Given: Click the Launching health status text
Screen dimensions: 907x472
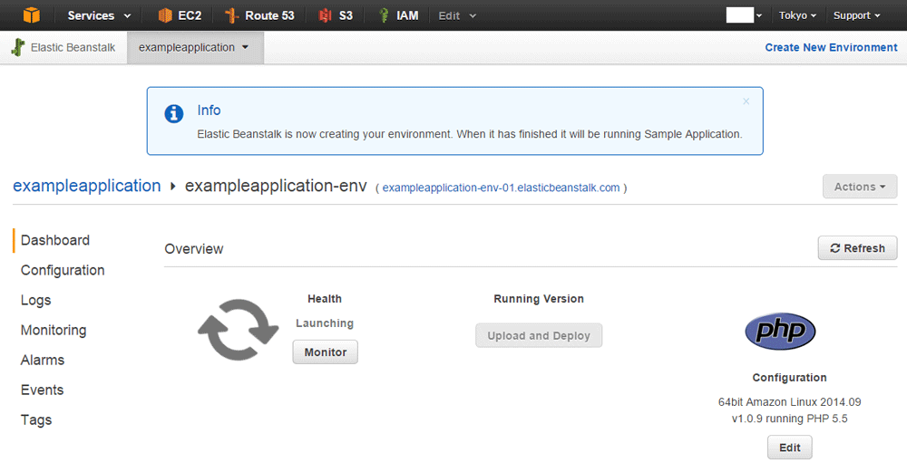Looking at the screenshot, I should point(325,323).
